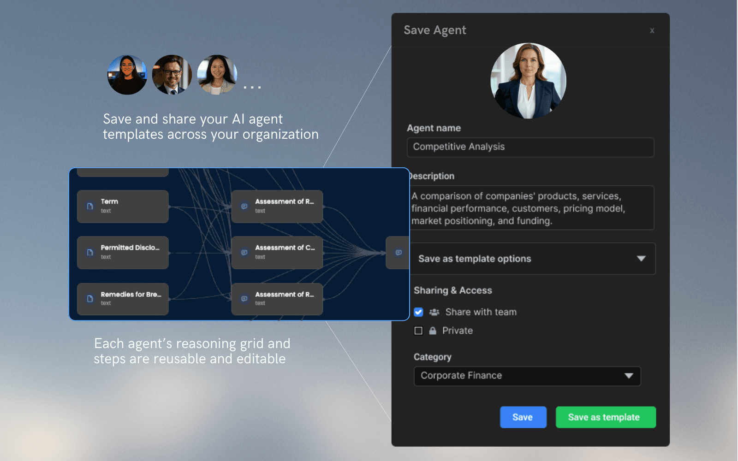738x461 pixels.
Task: Click the document icon on the Term node
Action: tap(89, 206)
